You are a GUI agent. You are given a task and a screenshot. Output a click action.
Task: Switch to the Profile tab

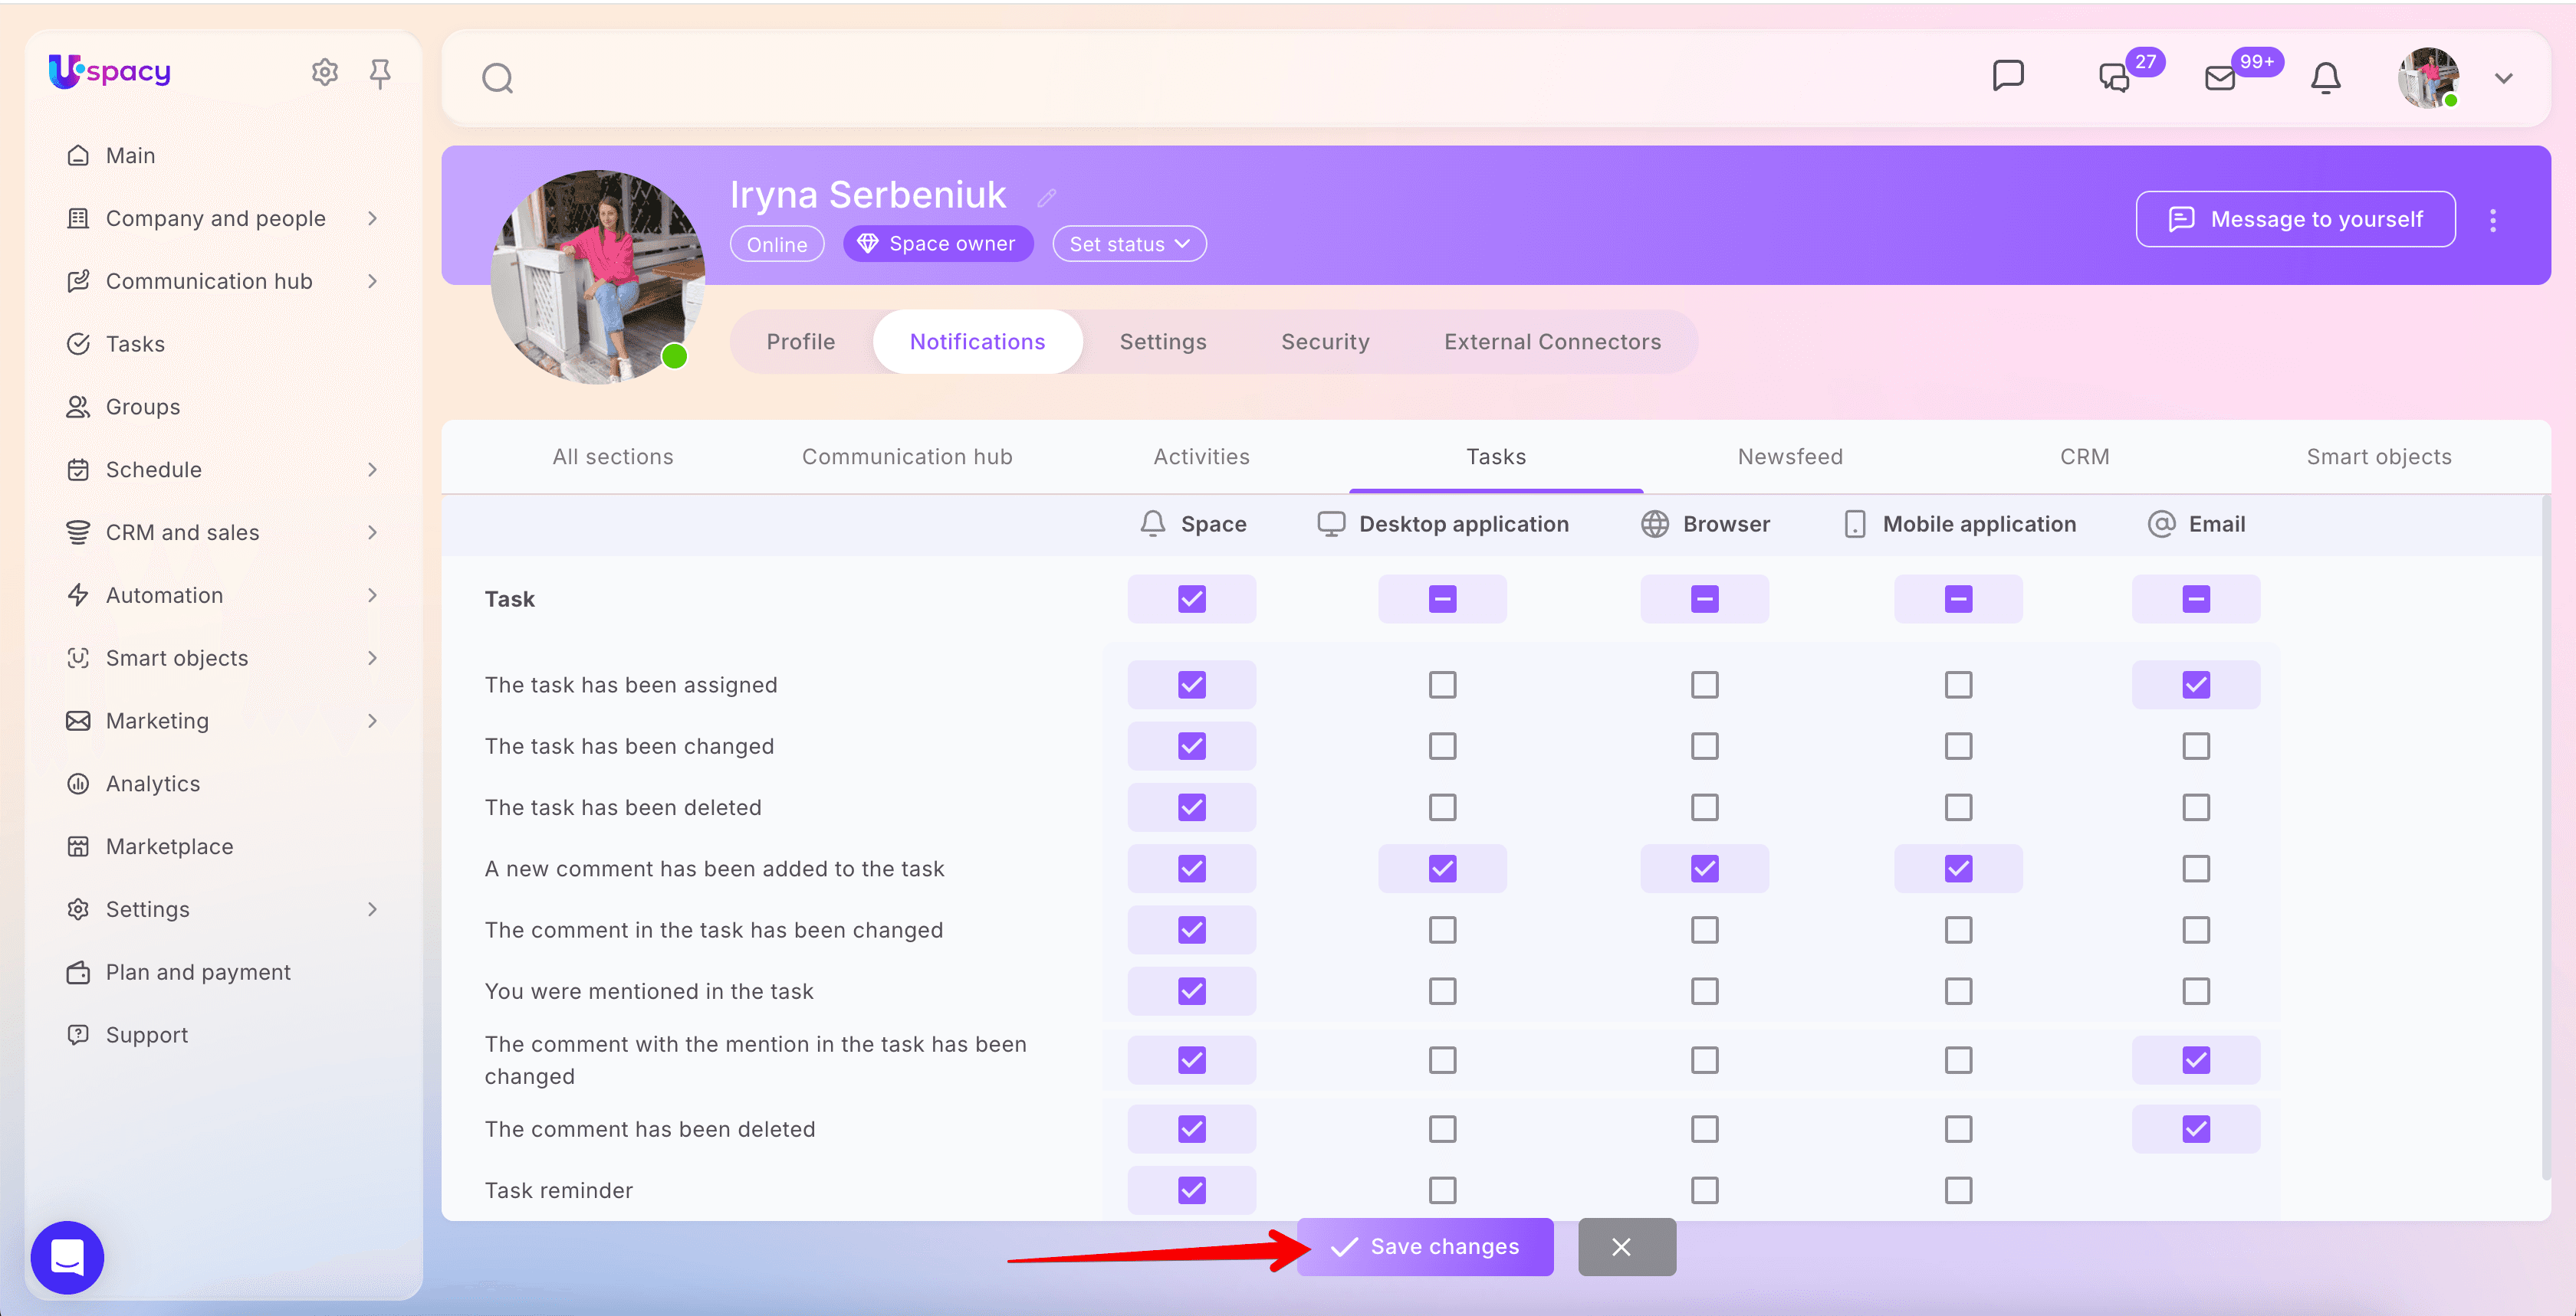coord(800,342)
